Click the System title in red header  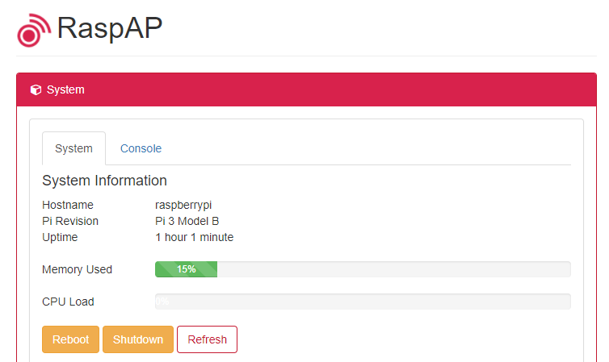pos(65,89)
